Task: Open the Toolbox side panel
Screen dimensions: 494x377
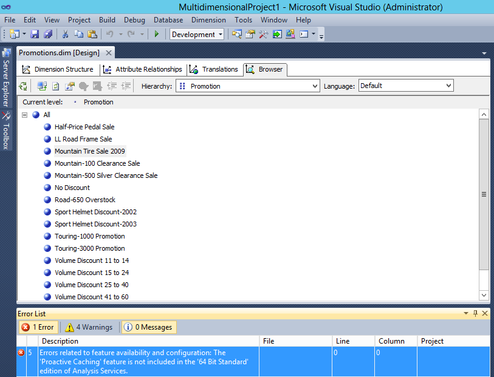Action: tap(6, 131)
